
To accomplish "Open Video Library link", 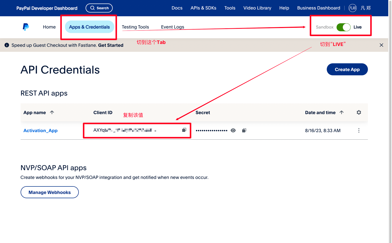I will (257, 8).
